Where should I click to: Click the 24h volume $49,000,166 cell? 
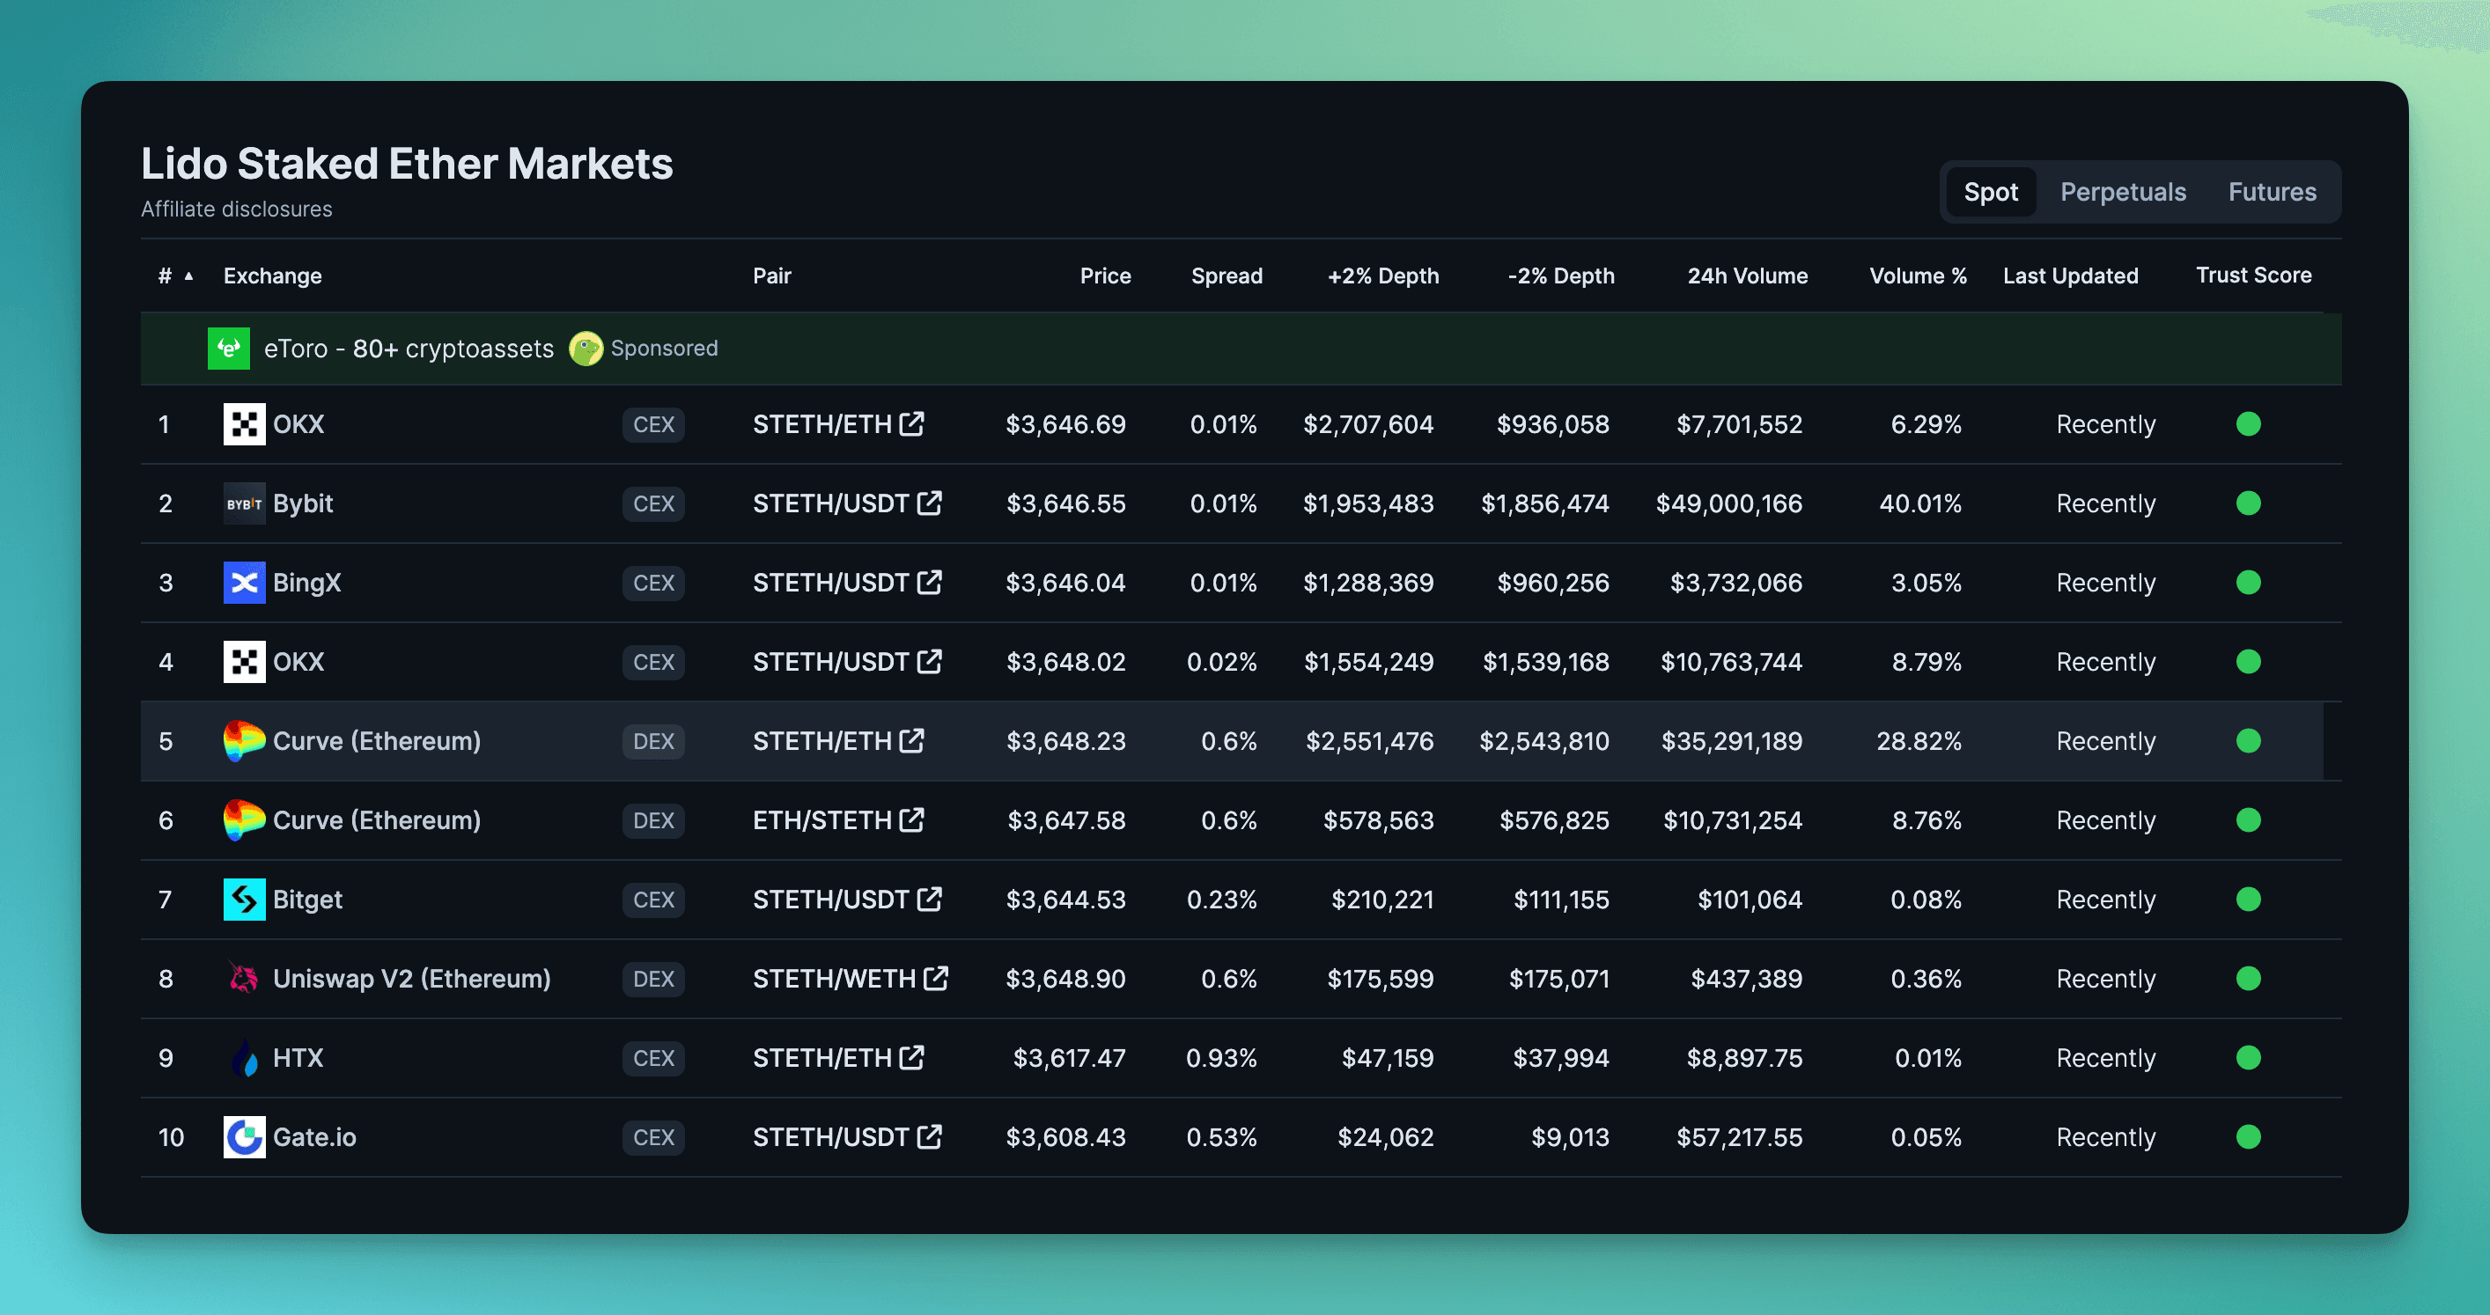click(x=1728, y=503)
